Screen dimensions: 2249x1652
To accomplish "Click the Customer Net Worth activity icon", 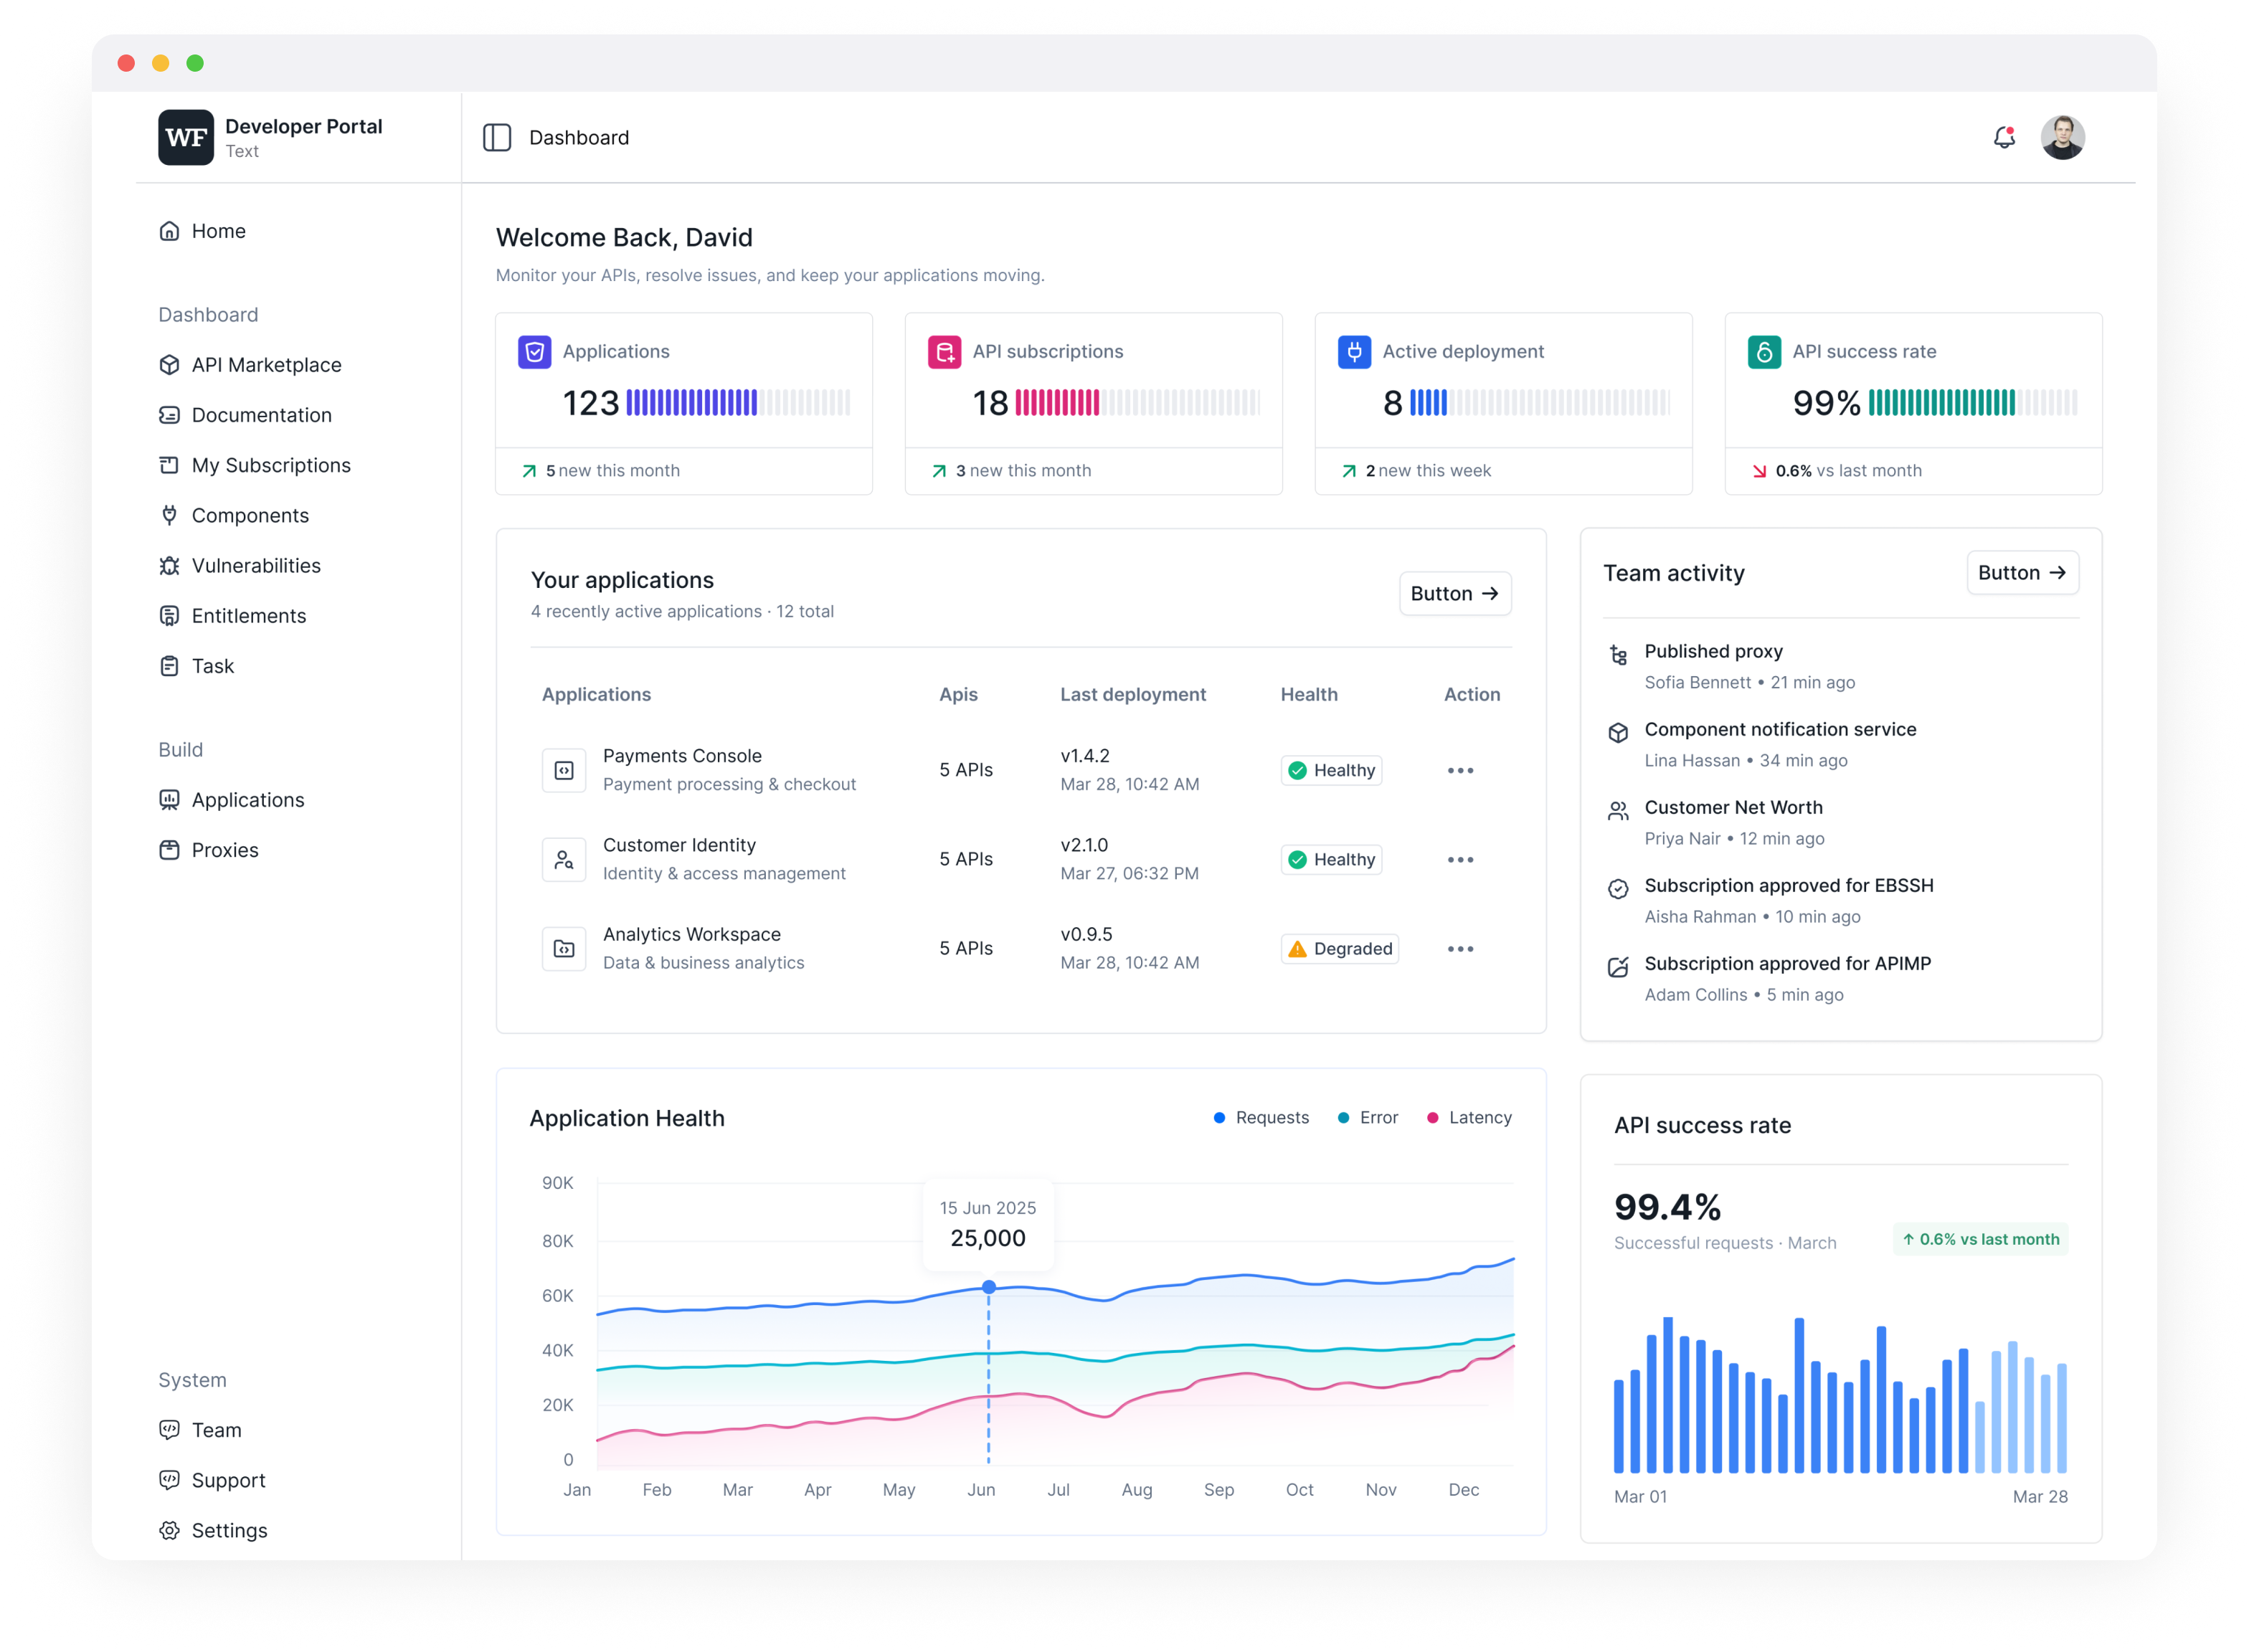I will click(x=1618, y=811).
